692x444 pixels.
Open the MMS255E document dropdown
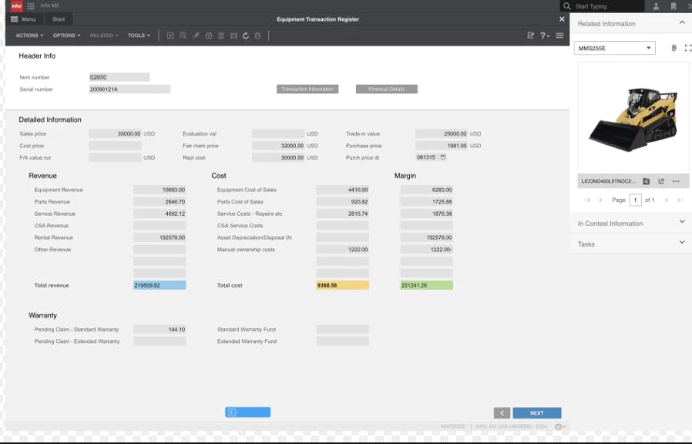(648, 48)
